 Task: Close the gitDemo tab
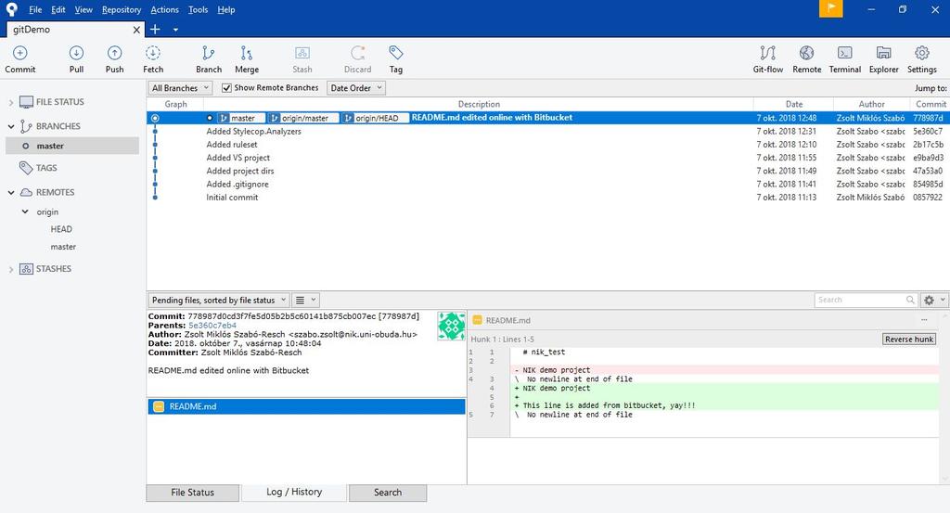point(136,30)
